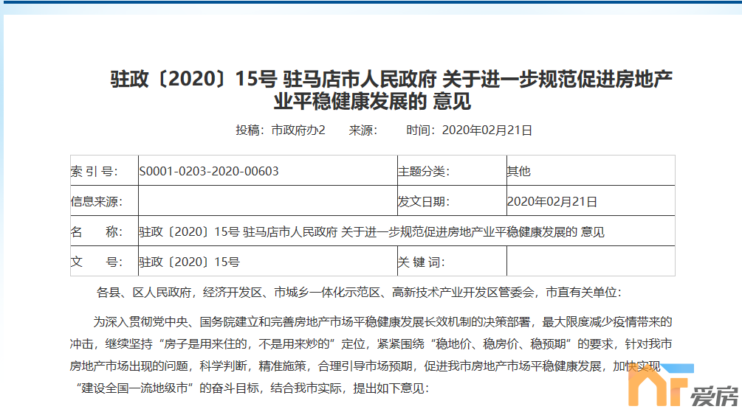The height and width of the screenshot is (412, 742).
Task: Click the 信息来源： label cell
Action: click(104, 200)
